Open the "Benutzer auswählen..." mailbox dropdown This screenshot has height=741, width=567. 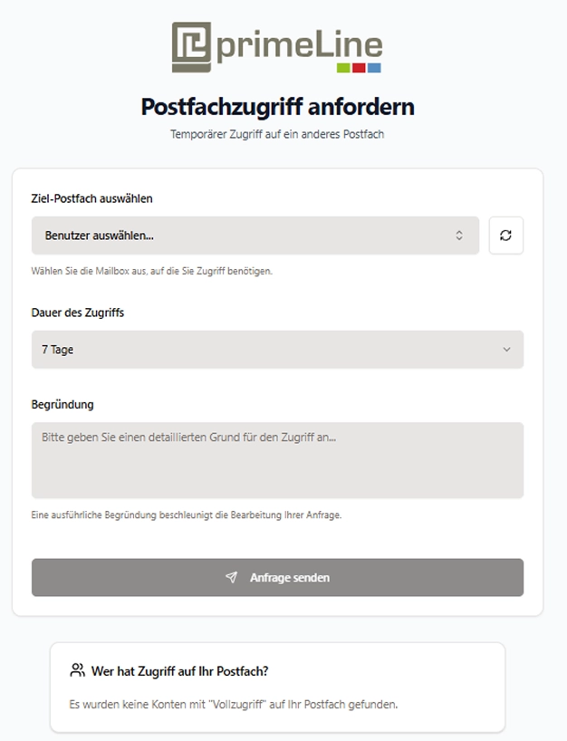254,235
